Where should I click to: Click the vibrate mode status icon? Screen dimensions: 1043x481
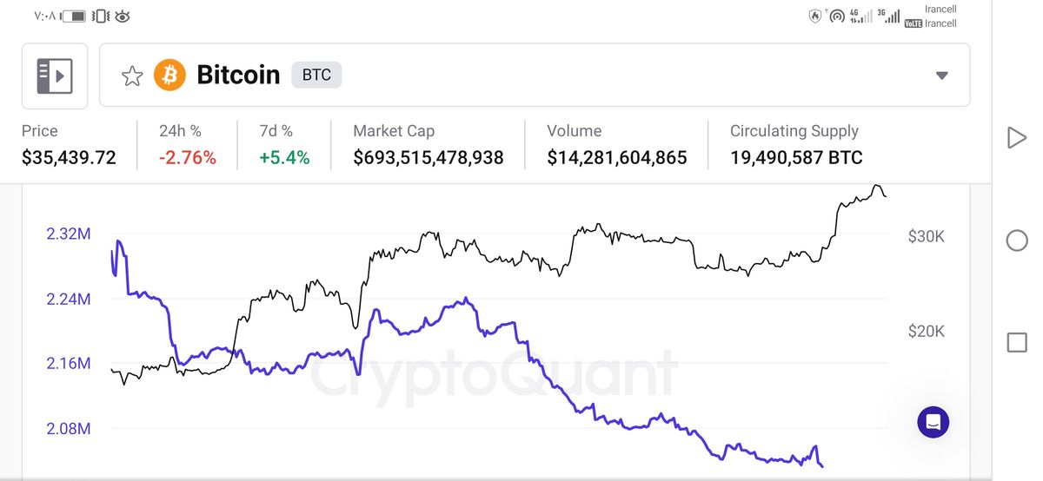[x=100, y=16]
